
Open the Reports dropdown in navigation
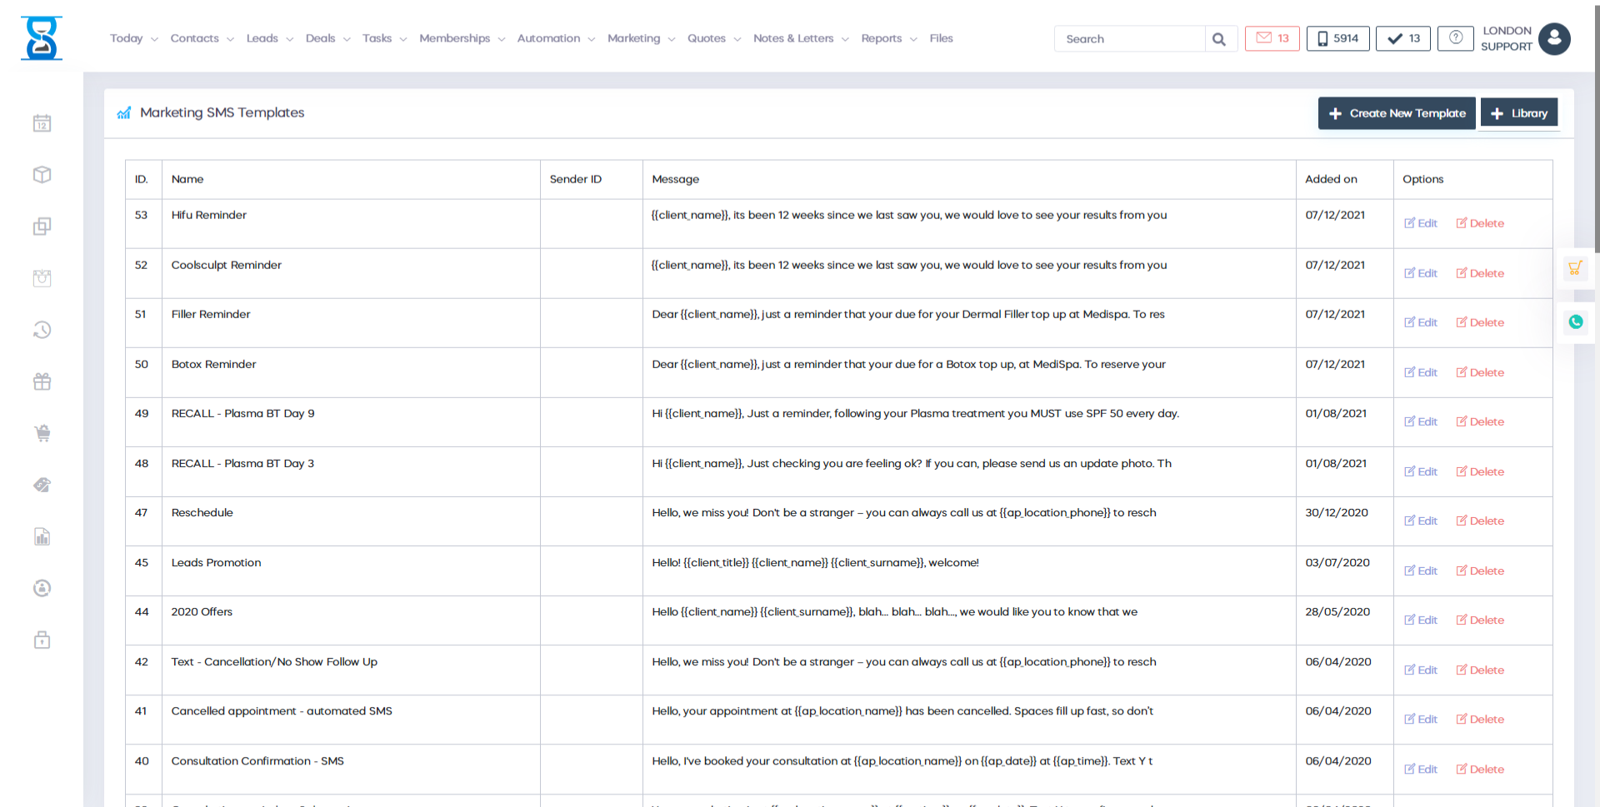pyautogui.click(x=888, y=38)
